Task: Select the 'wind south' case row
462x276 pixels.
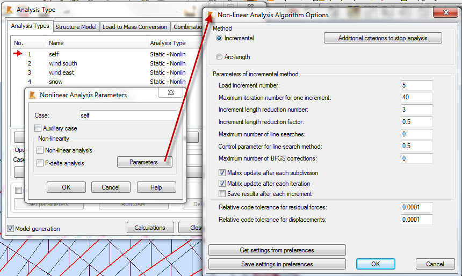Action: (x=107, y=63)
